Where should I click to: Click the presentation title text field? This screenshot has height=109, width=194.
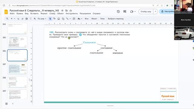click(34, 11)
